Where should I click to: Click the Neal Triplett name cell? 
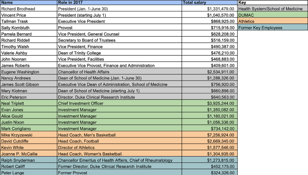point(29,103)
